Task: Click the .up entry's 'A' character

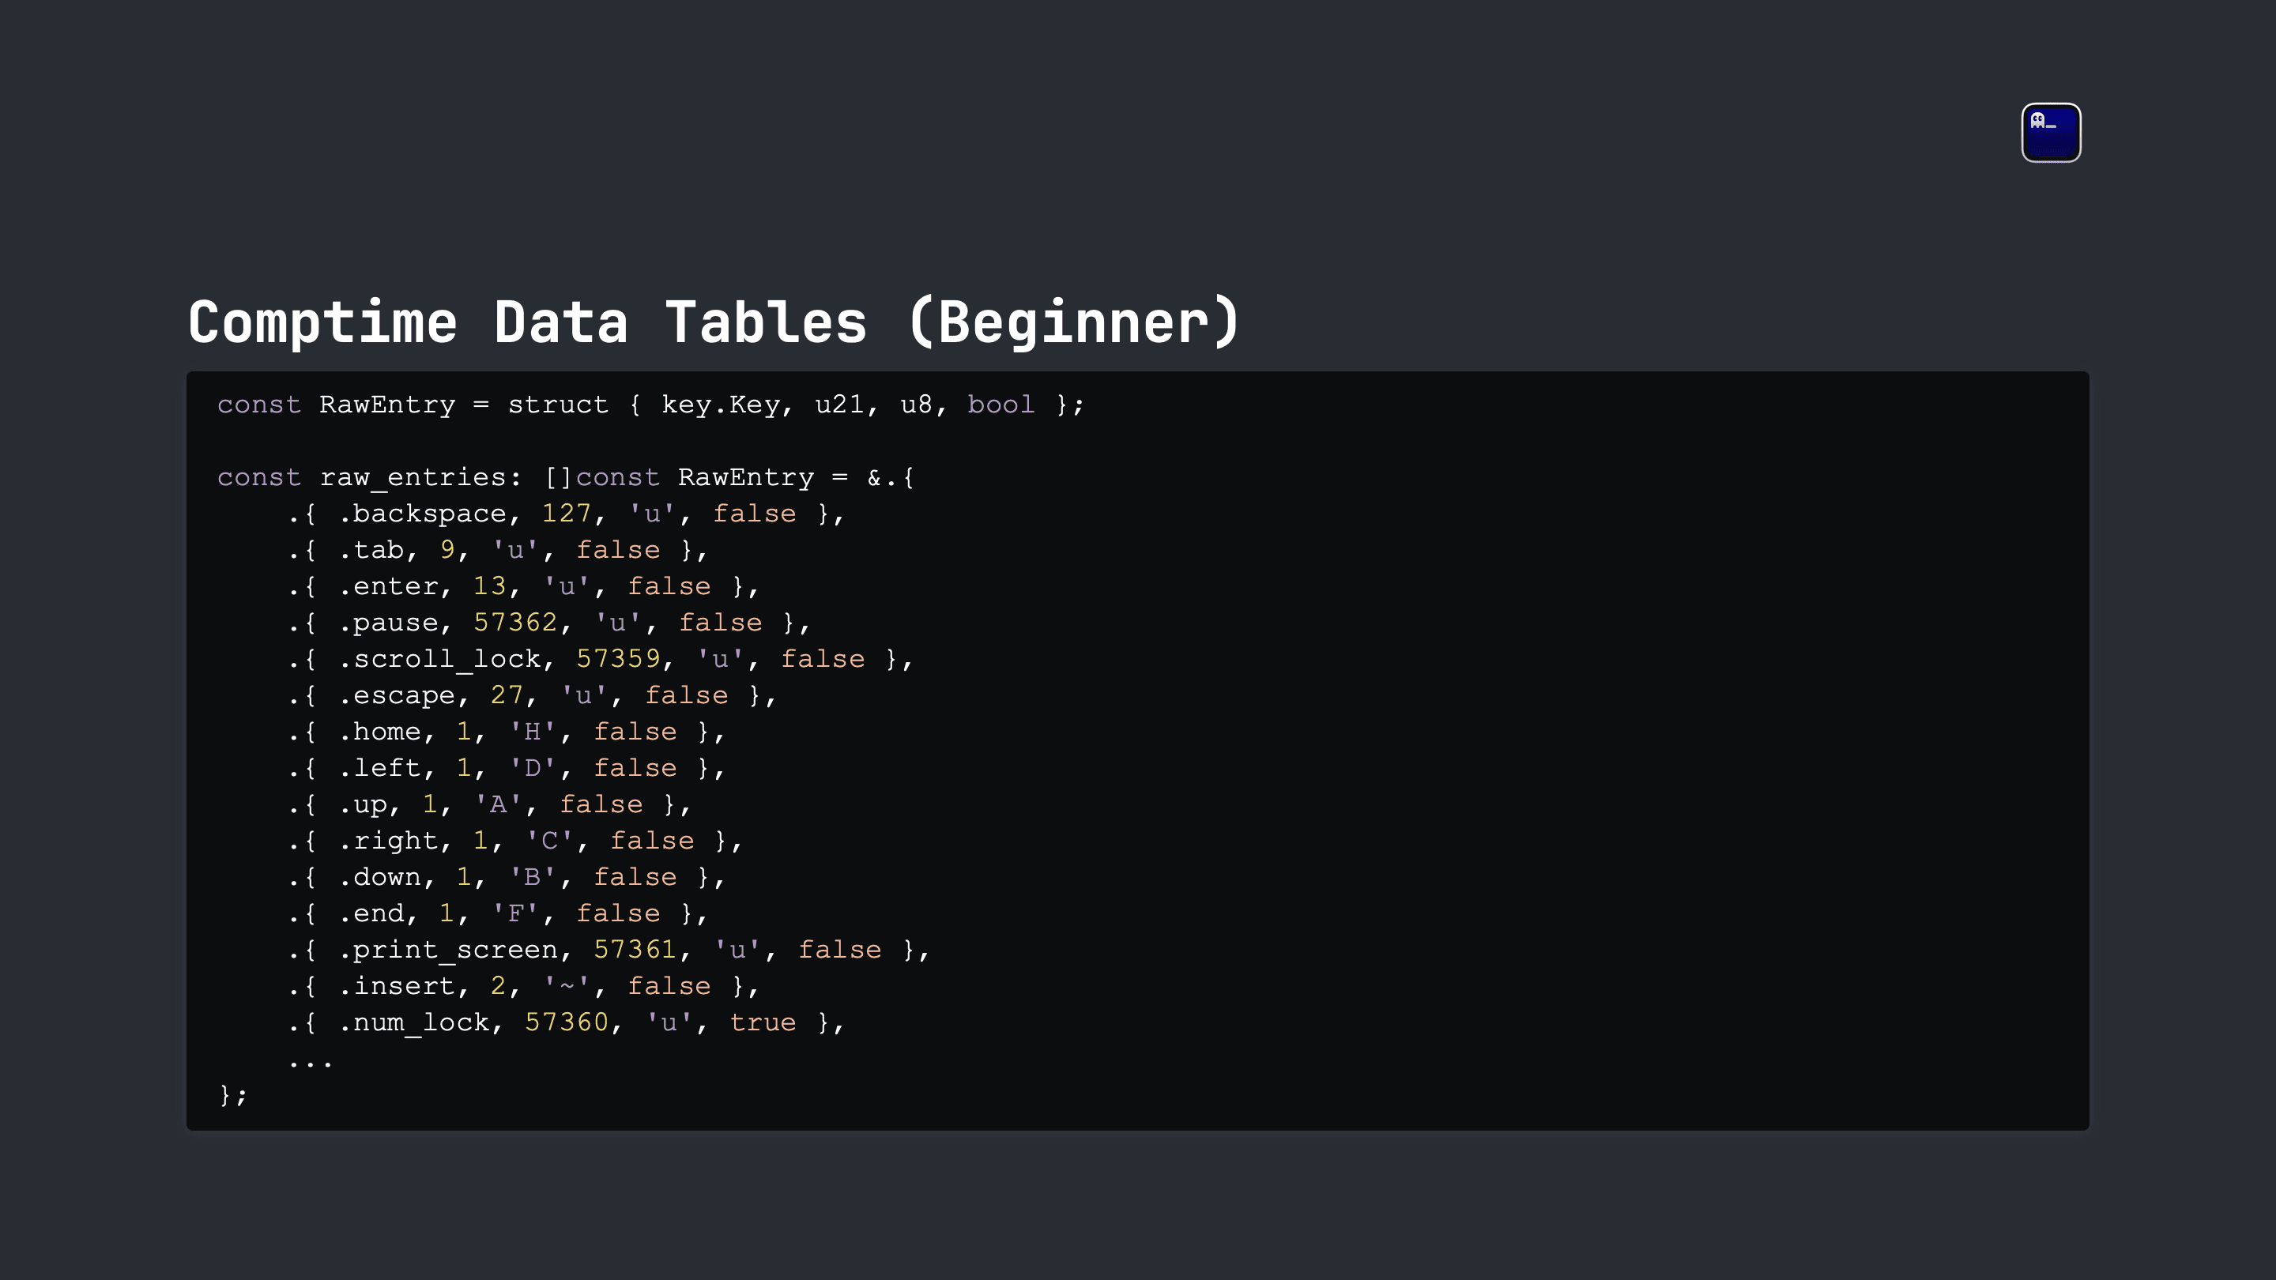Action: 497,804
